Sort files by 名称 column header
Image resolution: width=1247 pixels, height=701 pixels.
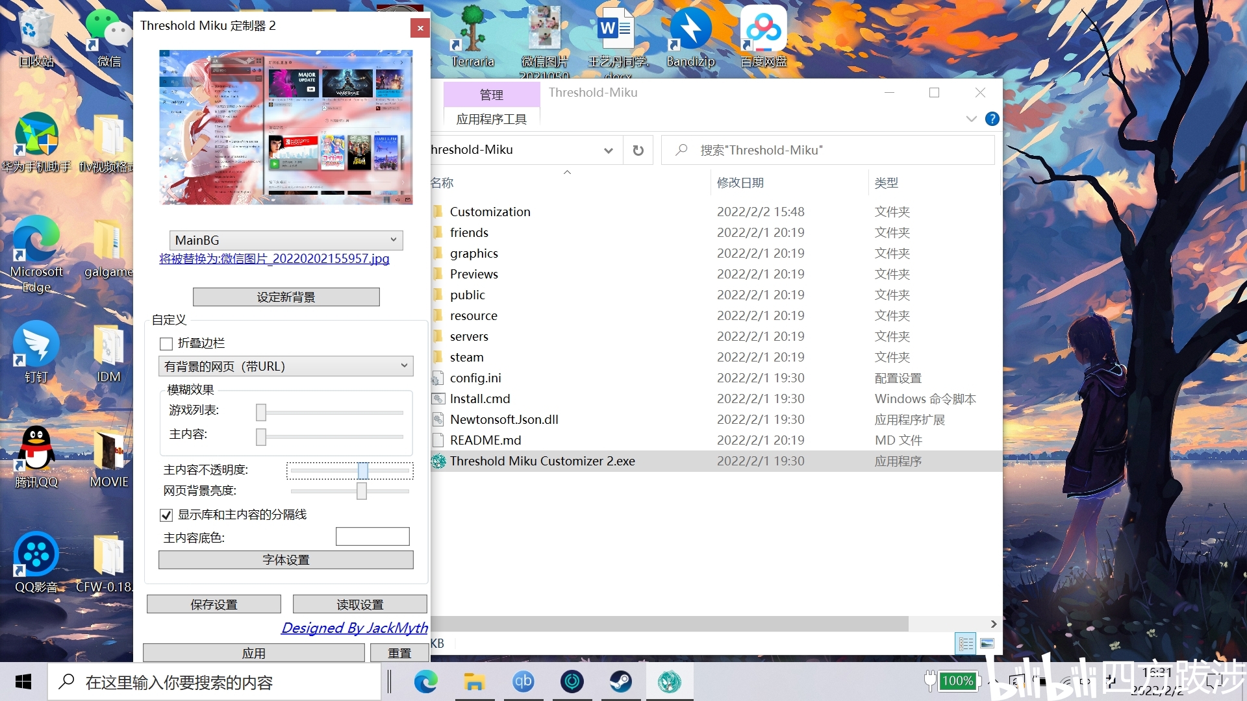442,183
